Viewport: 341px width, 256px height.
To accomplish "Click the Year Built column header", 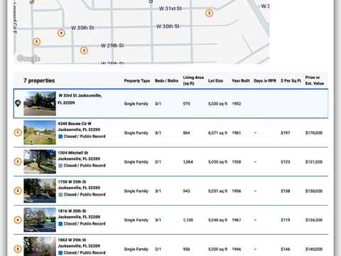I will pos(241,80).
